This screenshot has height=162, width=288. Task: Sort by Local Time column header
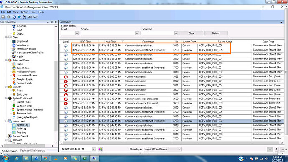point(110,42)
